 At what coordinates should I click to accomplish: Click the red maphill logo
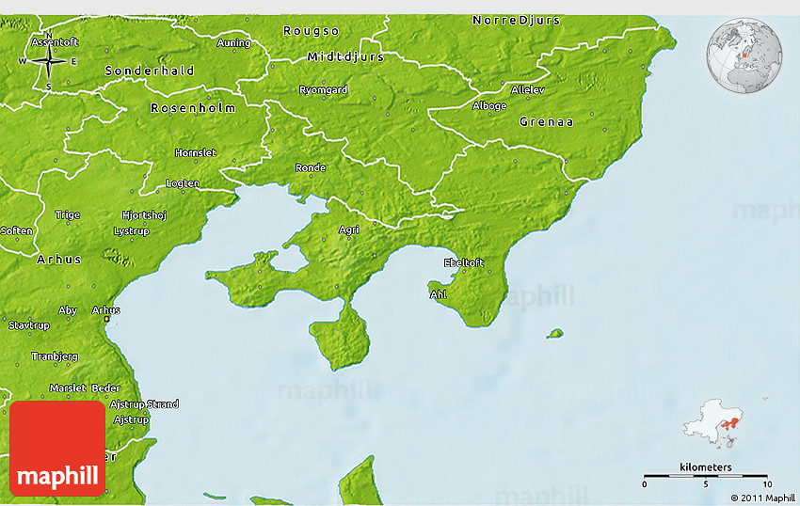pos(56,449)
